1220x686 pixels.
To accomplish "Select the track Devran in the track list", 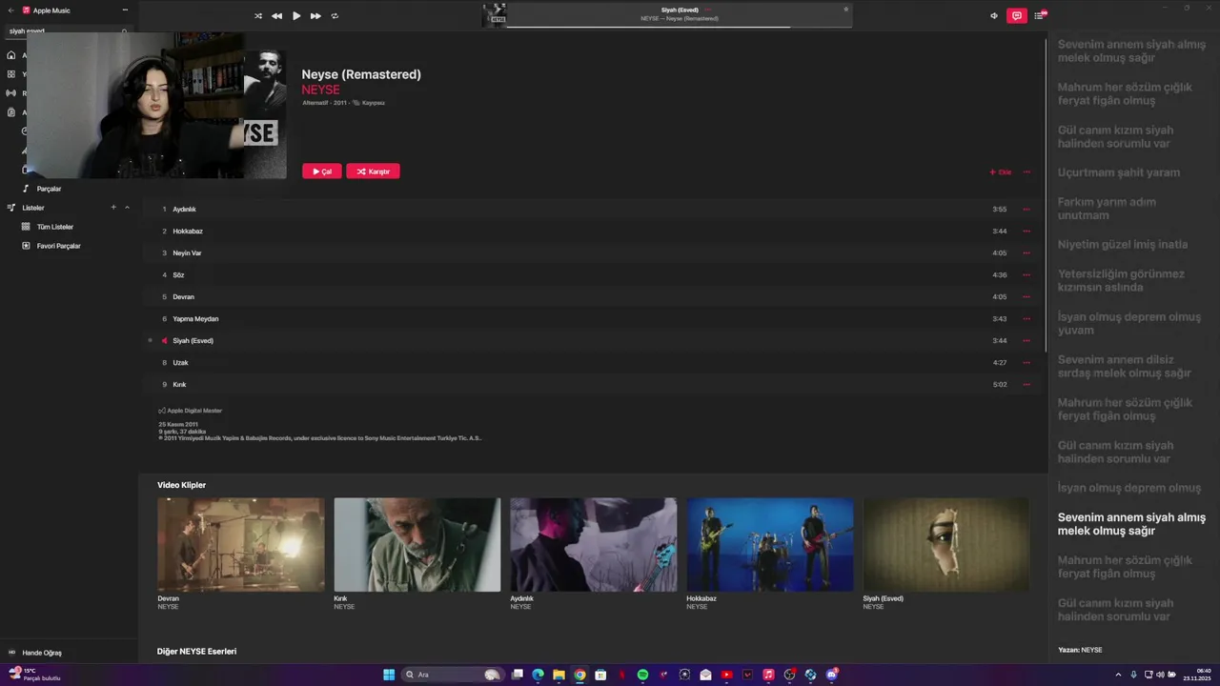I will click(x=183, y=296).
